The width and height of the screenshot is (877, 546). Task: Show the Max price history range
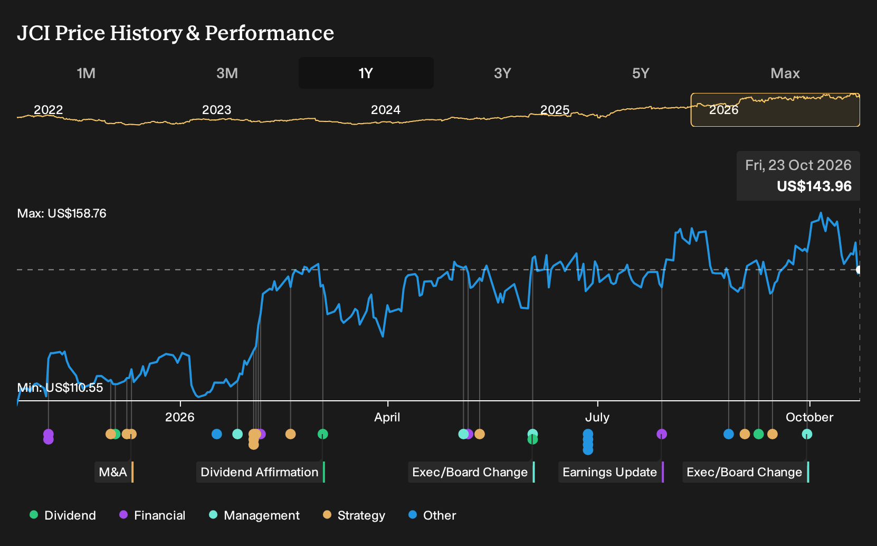785,73
